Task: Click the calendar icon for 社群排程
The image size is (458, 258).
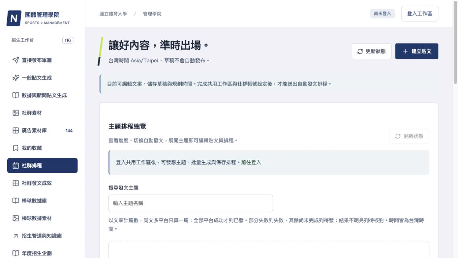Action: 16,166
